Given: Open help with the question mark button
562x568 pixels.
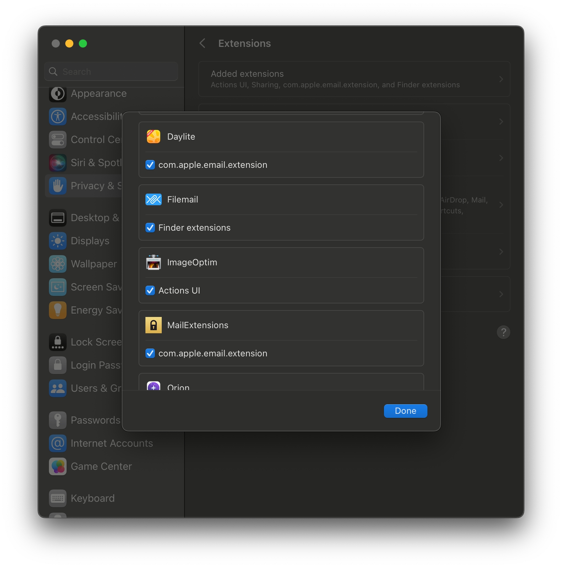Looking at the screenshot, I should 503,332.
